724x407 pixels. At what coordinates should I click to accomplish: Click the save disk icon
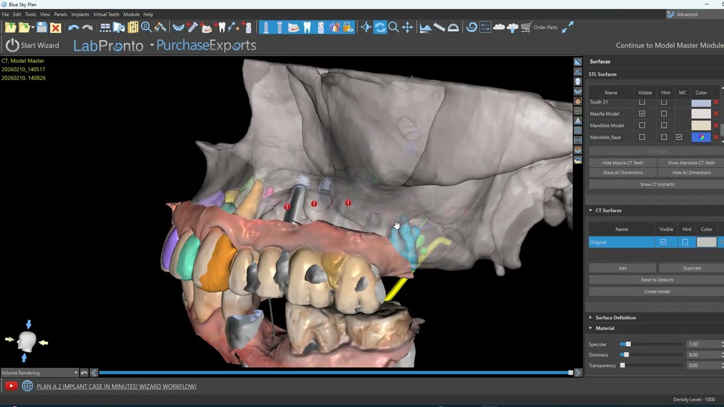click(42, 27)
